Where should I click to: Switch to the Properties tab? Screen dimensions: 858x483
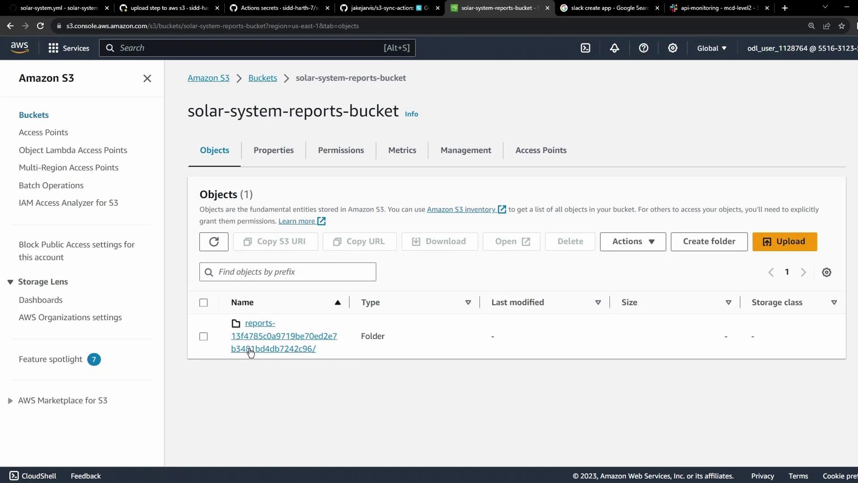273,150
